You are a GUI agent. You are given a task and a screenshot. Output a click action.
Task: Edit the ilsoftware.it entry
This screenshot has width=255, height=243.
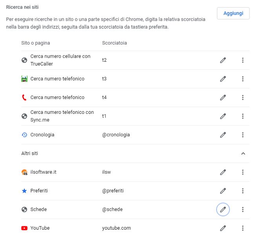[x=223, y=172]
